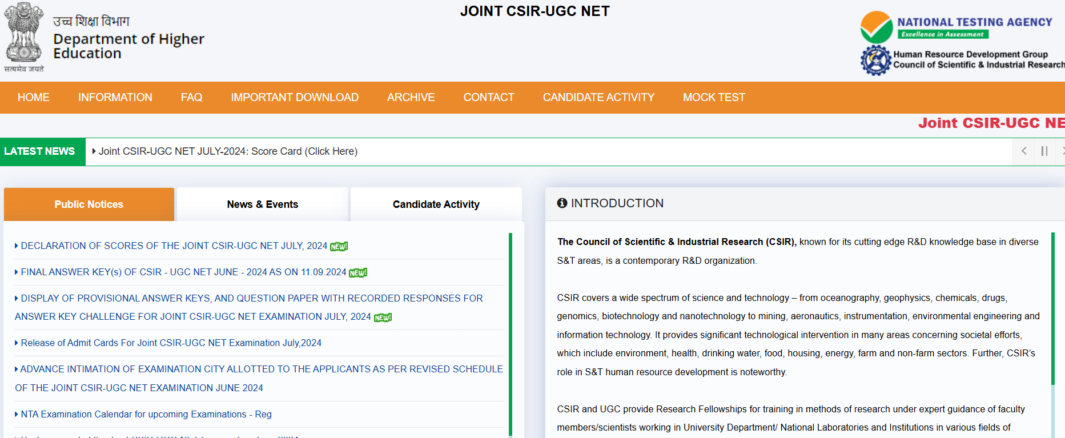Open Display of Provisional Answer Keys notice
This screenshot has height=438, width=1065.
pyautogui.click(x=249, y=307)
